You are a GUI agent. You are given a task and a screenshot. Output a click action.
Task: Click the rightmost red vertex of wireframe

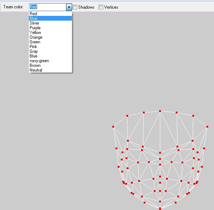point(207,127)
